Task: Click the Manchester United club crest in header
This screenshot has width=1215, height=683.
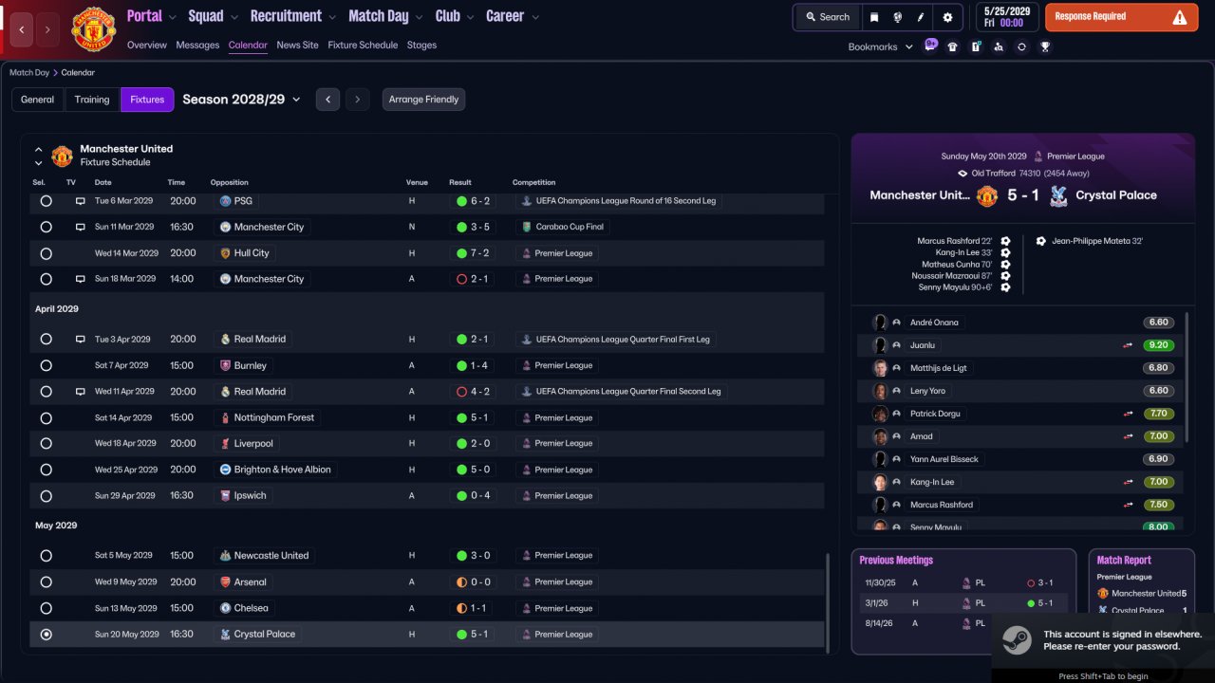Action: click(x=93, y=29)
